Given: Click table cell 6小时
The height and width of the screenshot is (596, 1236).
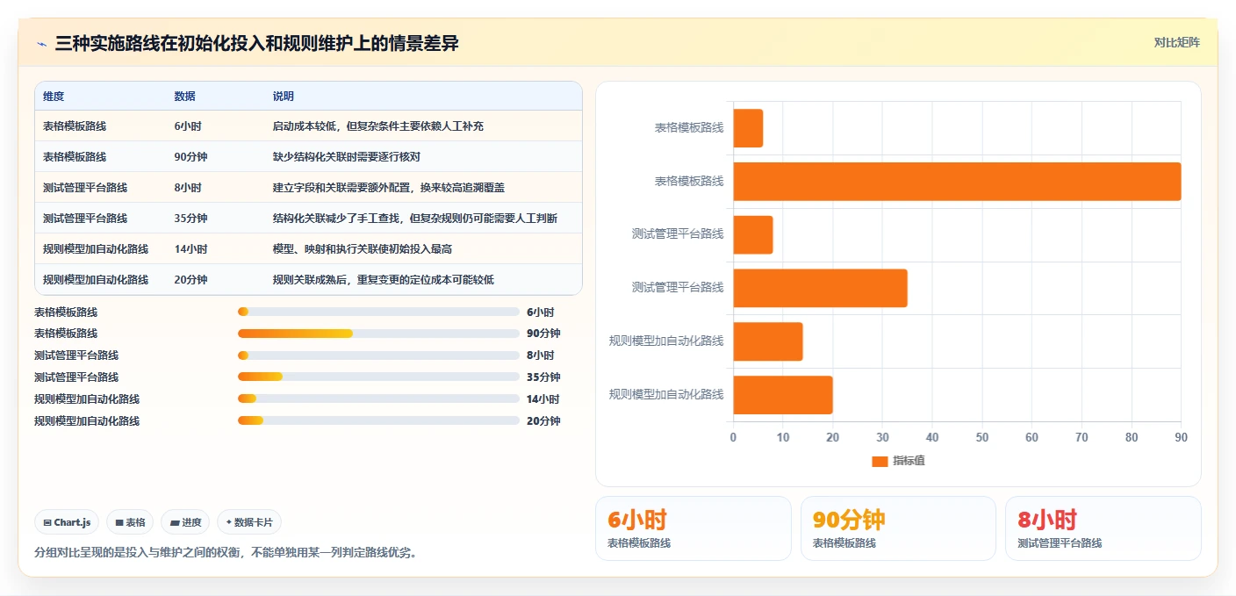Looking at the screenshot, I should tap(188, 126).
